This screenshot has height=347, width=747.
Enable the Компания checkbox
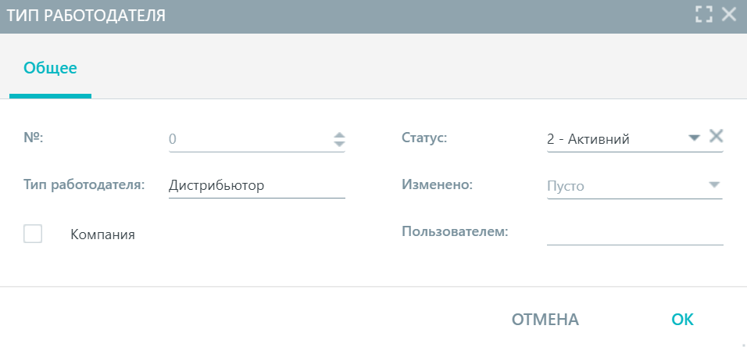(33, 234)
